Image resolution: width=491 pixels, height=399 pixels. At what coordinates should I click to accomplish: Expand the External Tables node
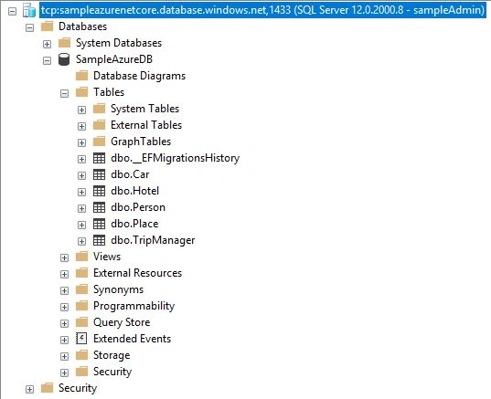pos(81,126)
